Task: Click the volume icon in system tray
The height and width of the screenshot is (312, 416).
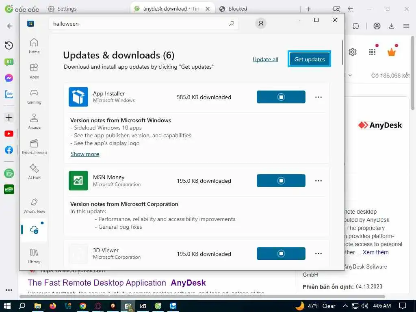Action: (x=364, y=306)
